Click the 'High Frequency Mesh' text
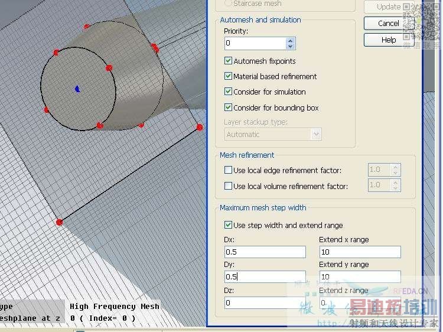This screenshot has height=332, width=443. [115, 306]
